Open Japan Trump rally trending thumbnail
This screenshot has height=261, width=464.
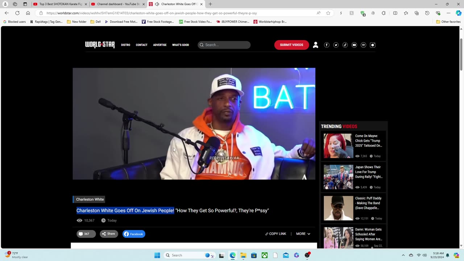[338, 177]
